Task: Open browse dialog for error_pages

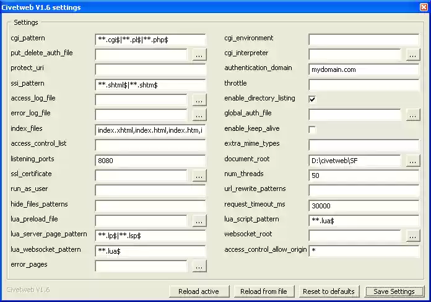Action: click(x=199, y=266)
